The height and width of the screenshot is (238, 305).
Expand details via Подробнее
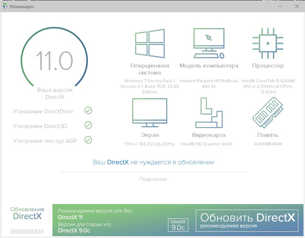(153, 179)
